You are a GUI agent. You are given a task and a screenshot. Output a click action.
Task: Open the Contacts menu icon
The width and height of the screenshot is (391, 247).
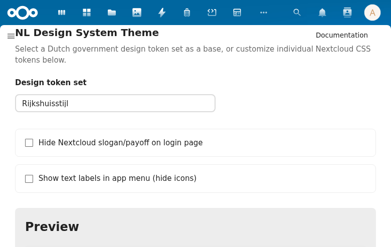pos(347,13)
